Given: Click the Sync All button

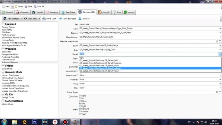Looking at the screenshot, I should click(84, 18).
